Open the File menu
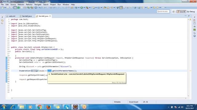This screenshot has width=197, height=110. tap(2, 5)
